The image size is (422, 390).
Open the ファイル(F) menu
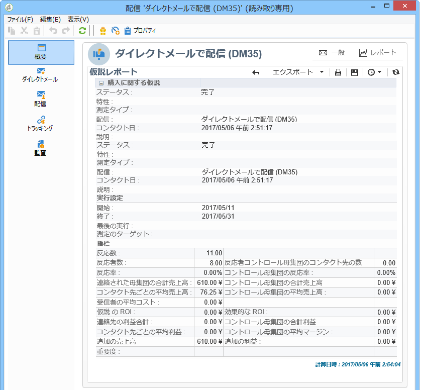[x=20, y=20]
